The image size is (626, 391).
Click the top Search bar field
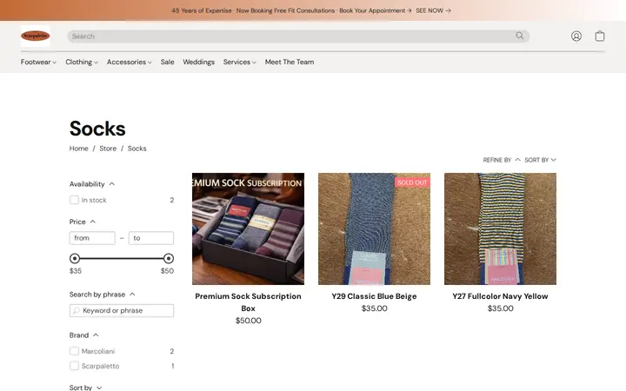(298, 36)
